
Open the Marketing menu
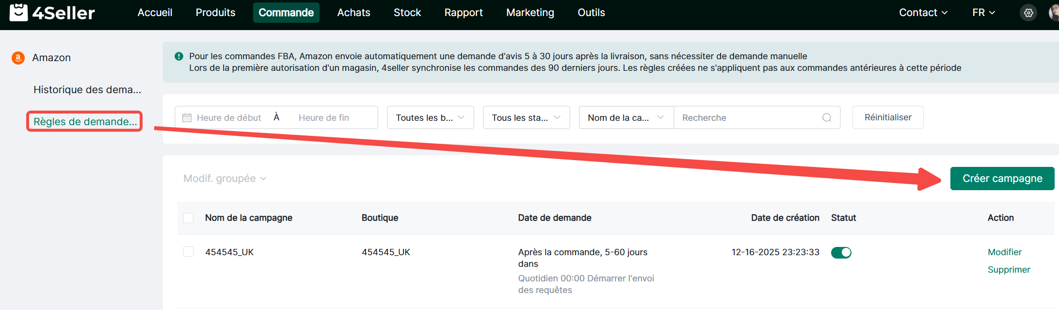point(530,13)
